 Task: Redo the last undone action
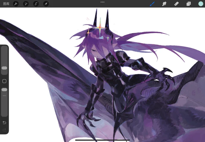click(4, 130)
